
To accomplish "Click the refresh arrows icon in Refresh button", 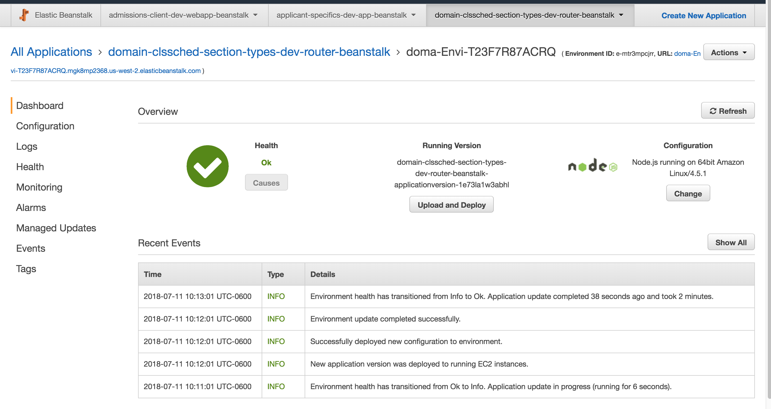I will click(x=713, y=111).
